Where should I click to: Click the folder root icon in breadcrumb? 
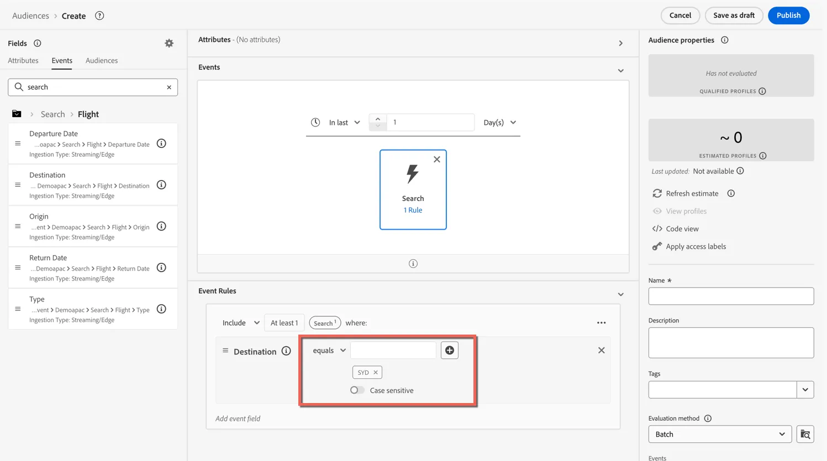[x=17, y=114]
